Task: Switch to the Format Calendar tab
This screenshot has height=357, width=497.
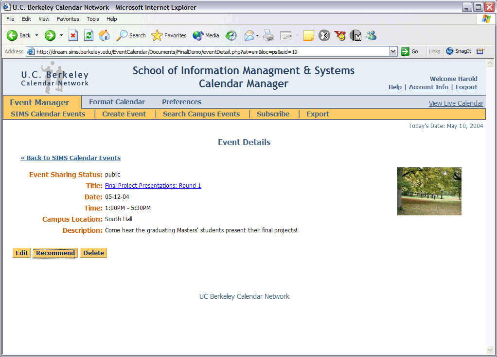Action: pyautogui.click(x=117, y=102)
